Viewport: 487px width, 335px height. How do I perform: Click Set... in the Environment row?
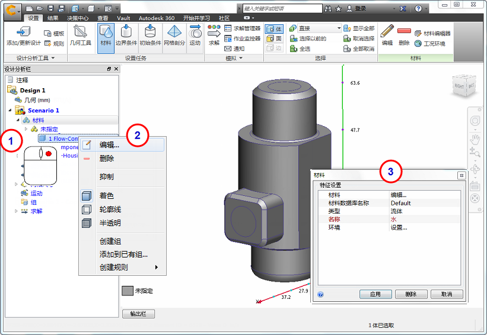click(x=399, y=227)
